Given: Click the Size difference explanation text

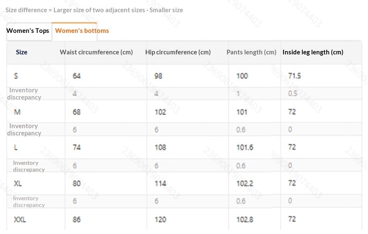Looking at the screenshot, I should [94, 10].
